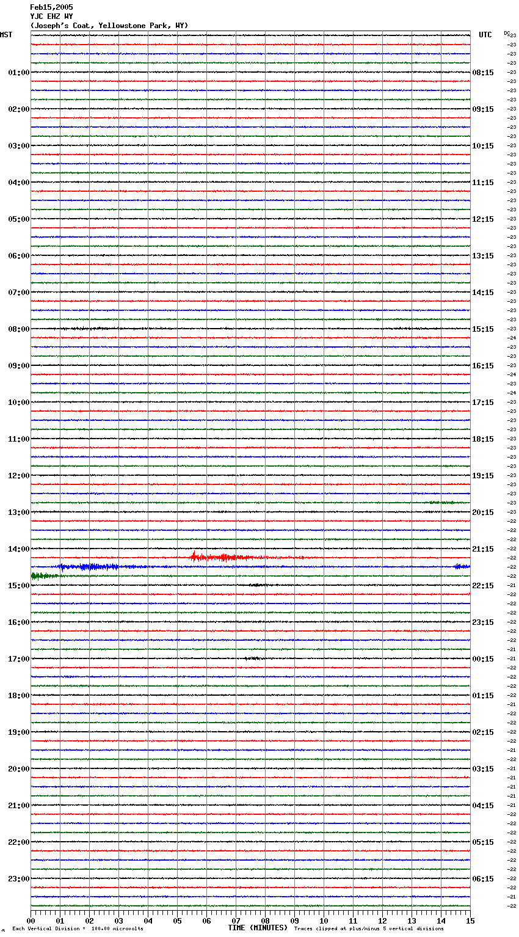Screen dimensions: 519x937
Task: Select the 03:00 MST row label
Action: (x=18, y=146)
